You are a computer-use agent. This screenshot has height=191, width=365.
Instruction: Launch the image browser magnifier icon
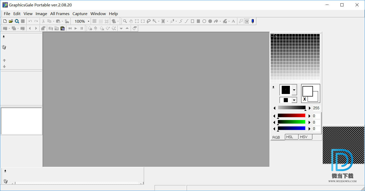[x=17, y=21]
